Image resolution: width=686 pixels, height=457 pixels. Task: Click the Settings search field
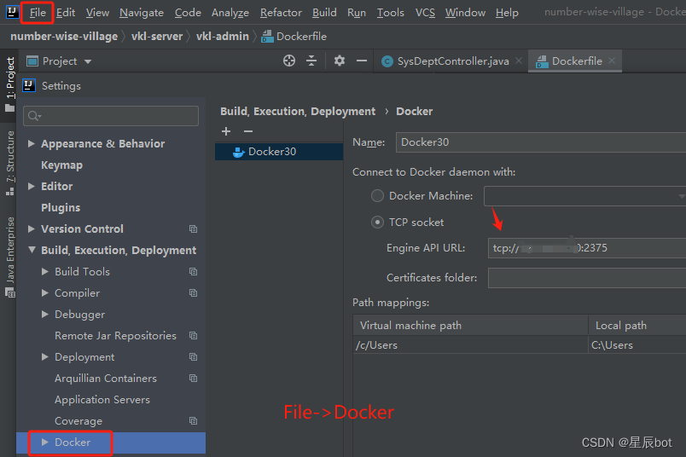[x=111, y=116]
